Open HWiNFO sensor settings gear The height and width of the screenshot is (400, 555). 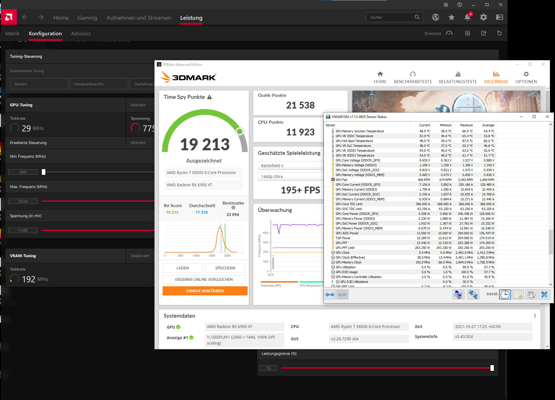point(531,295)
